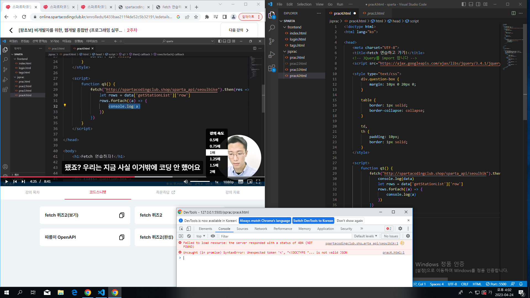Click Chrome 업데이트 update button

click(x=250, y=17)
